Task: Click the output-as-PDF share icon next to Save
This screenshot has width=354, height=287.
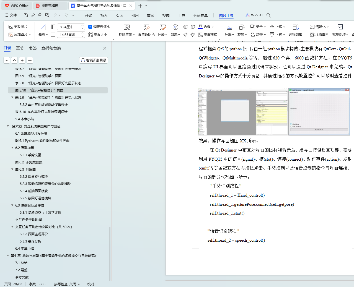Action: (x=33, y=15)
